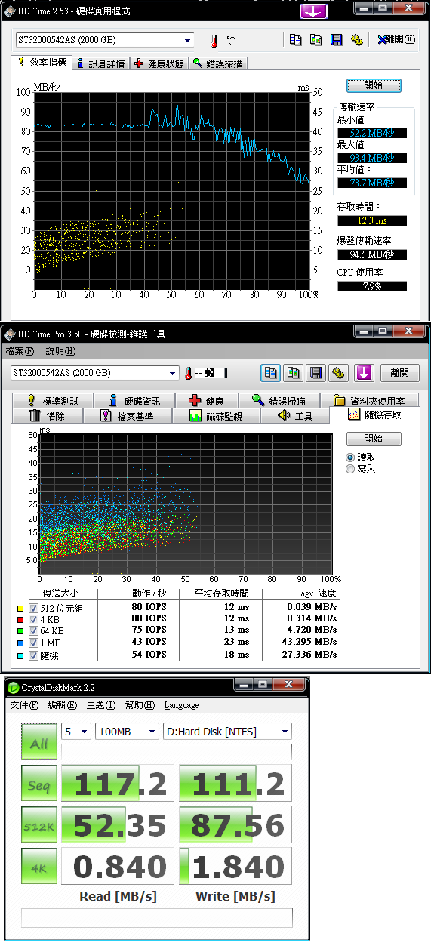This screenshot has height=943, width=434.
Task: Click the options wrench icon in HD Tune 2.53
Action: [x=357, y=40]
